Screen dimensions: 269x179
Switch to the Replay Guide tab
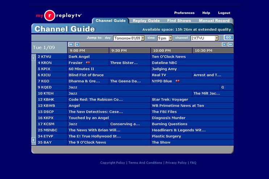point(146,21)
